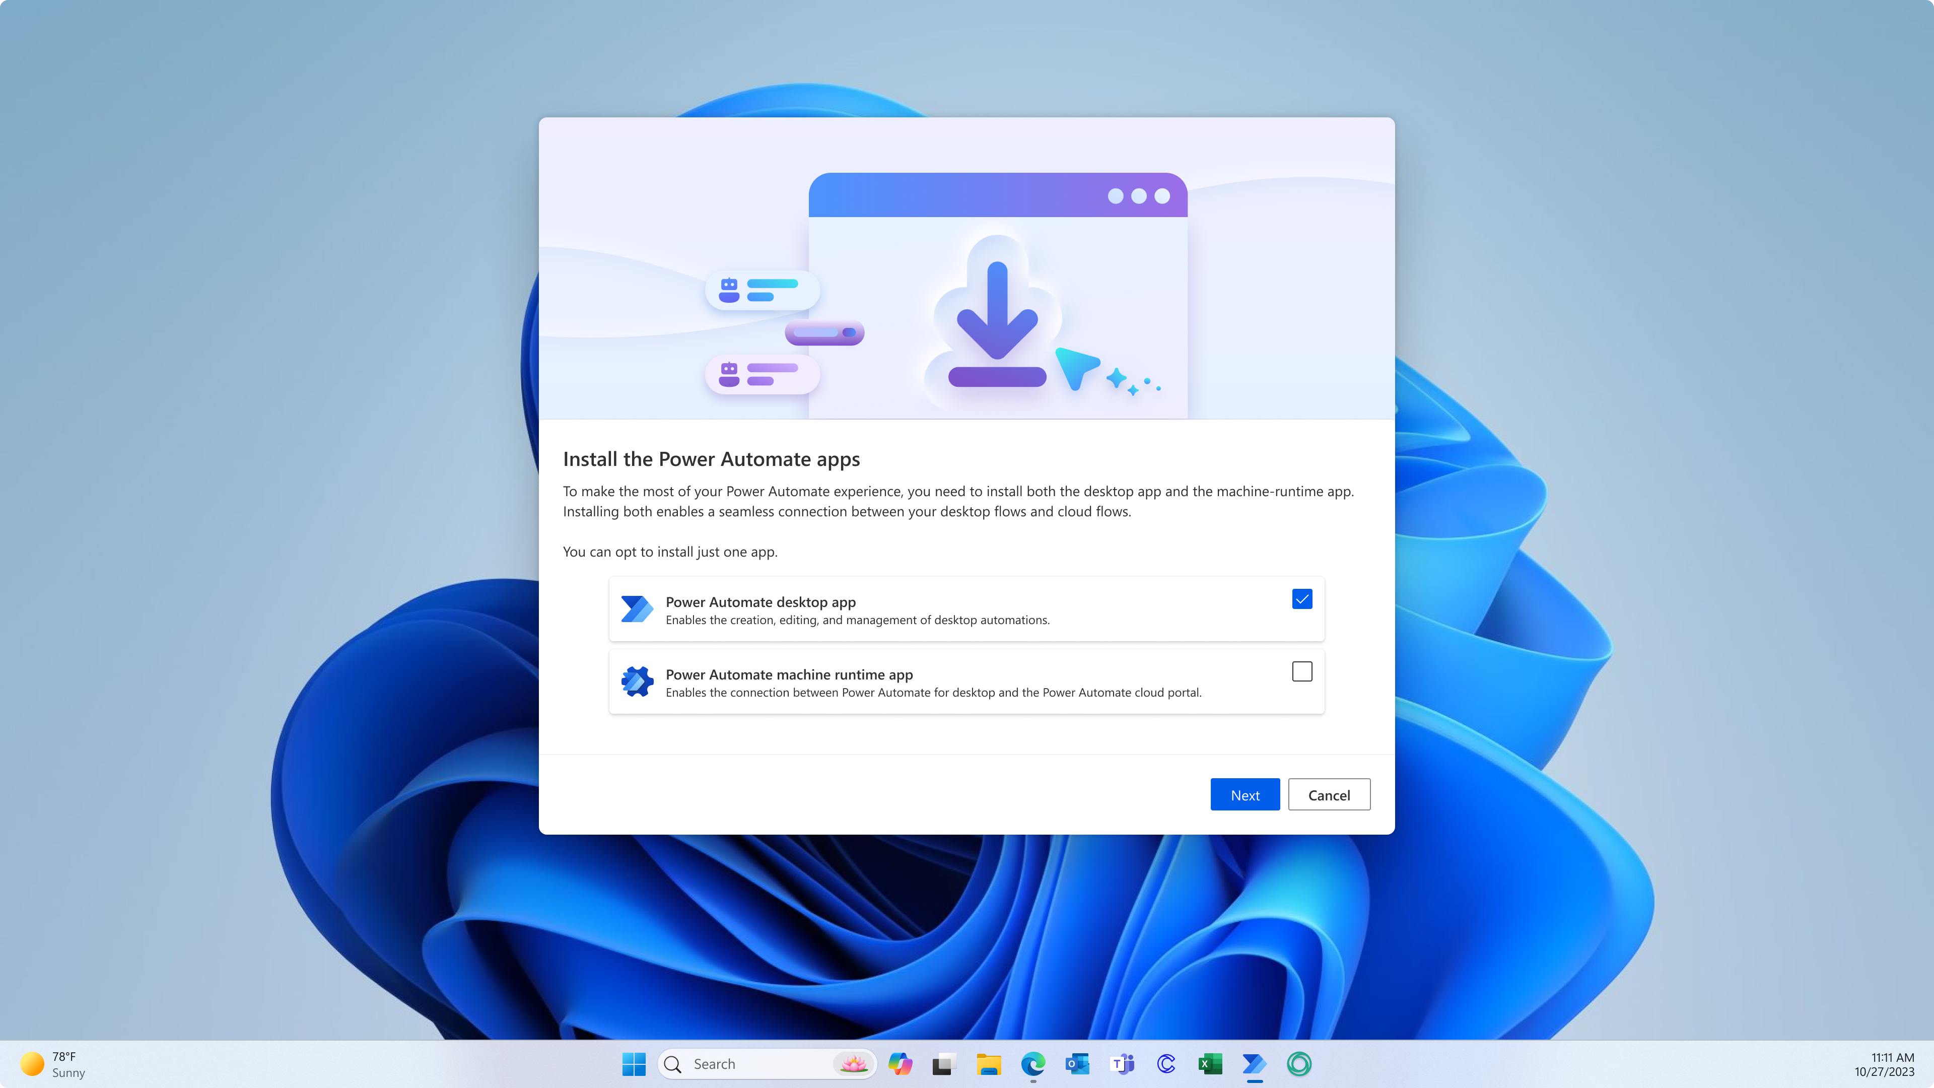
Task: Launch File Explorer from the taskbar
Action: coord(988,1063)
